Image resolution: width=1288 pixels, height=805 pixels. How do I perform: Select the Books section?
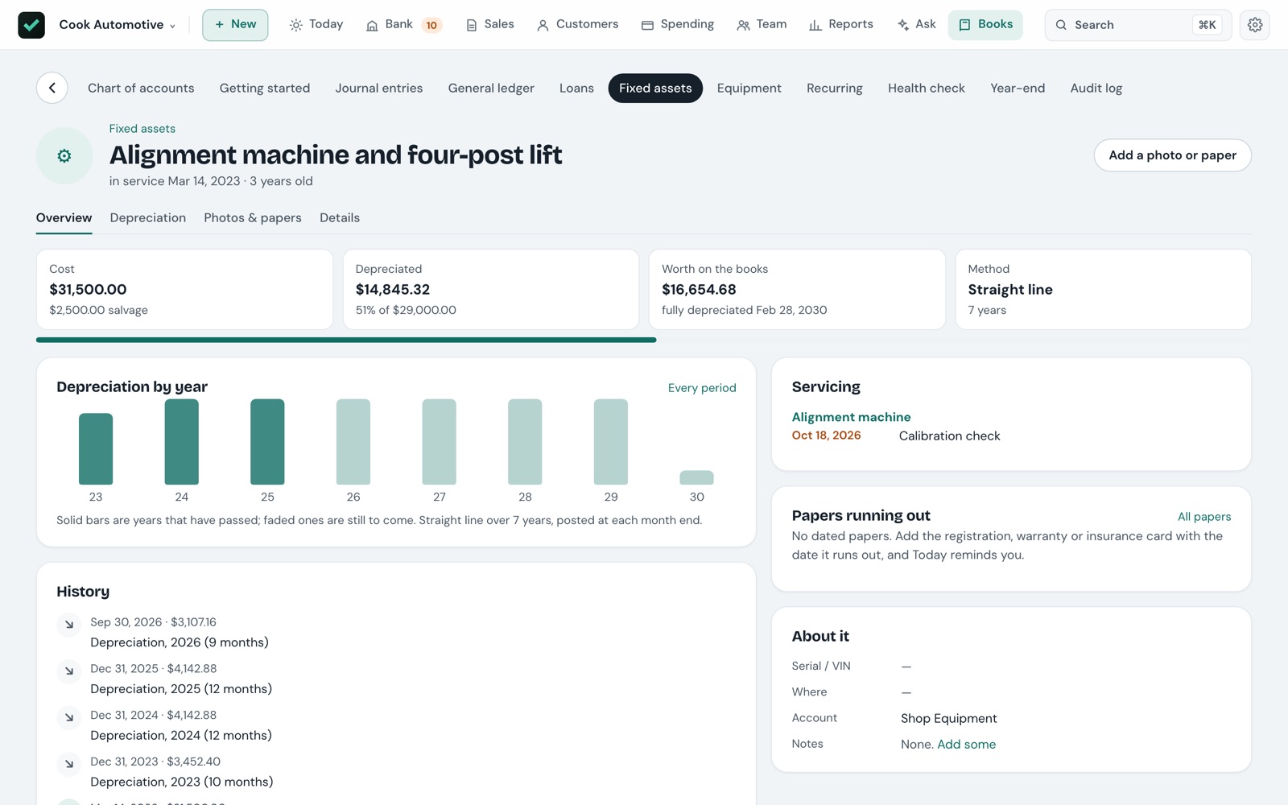985,24
